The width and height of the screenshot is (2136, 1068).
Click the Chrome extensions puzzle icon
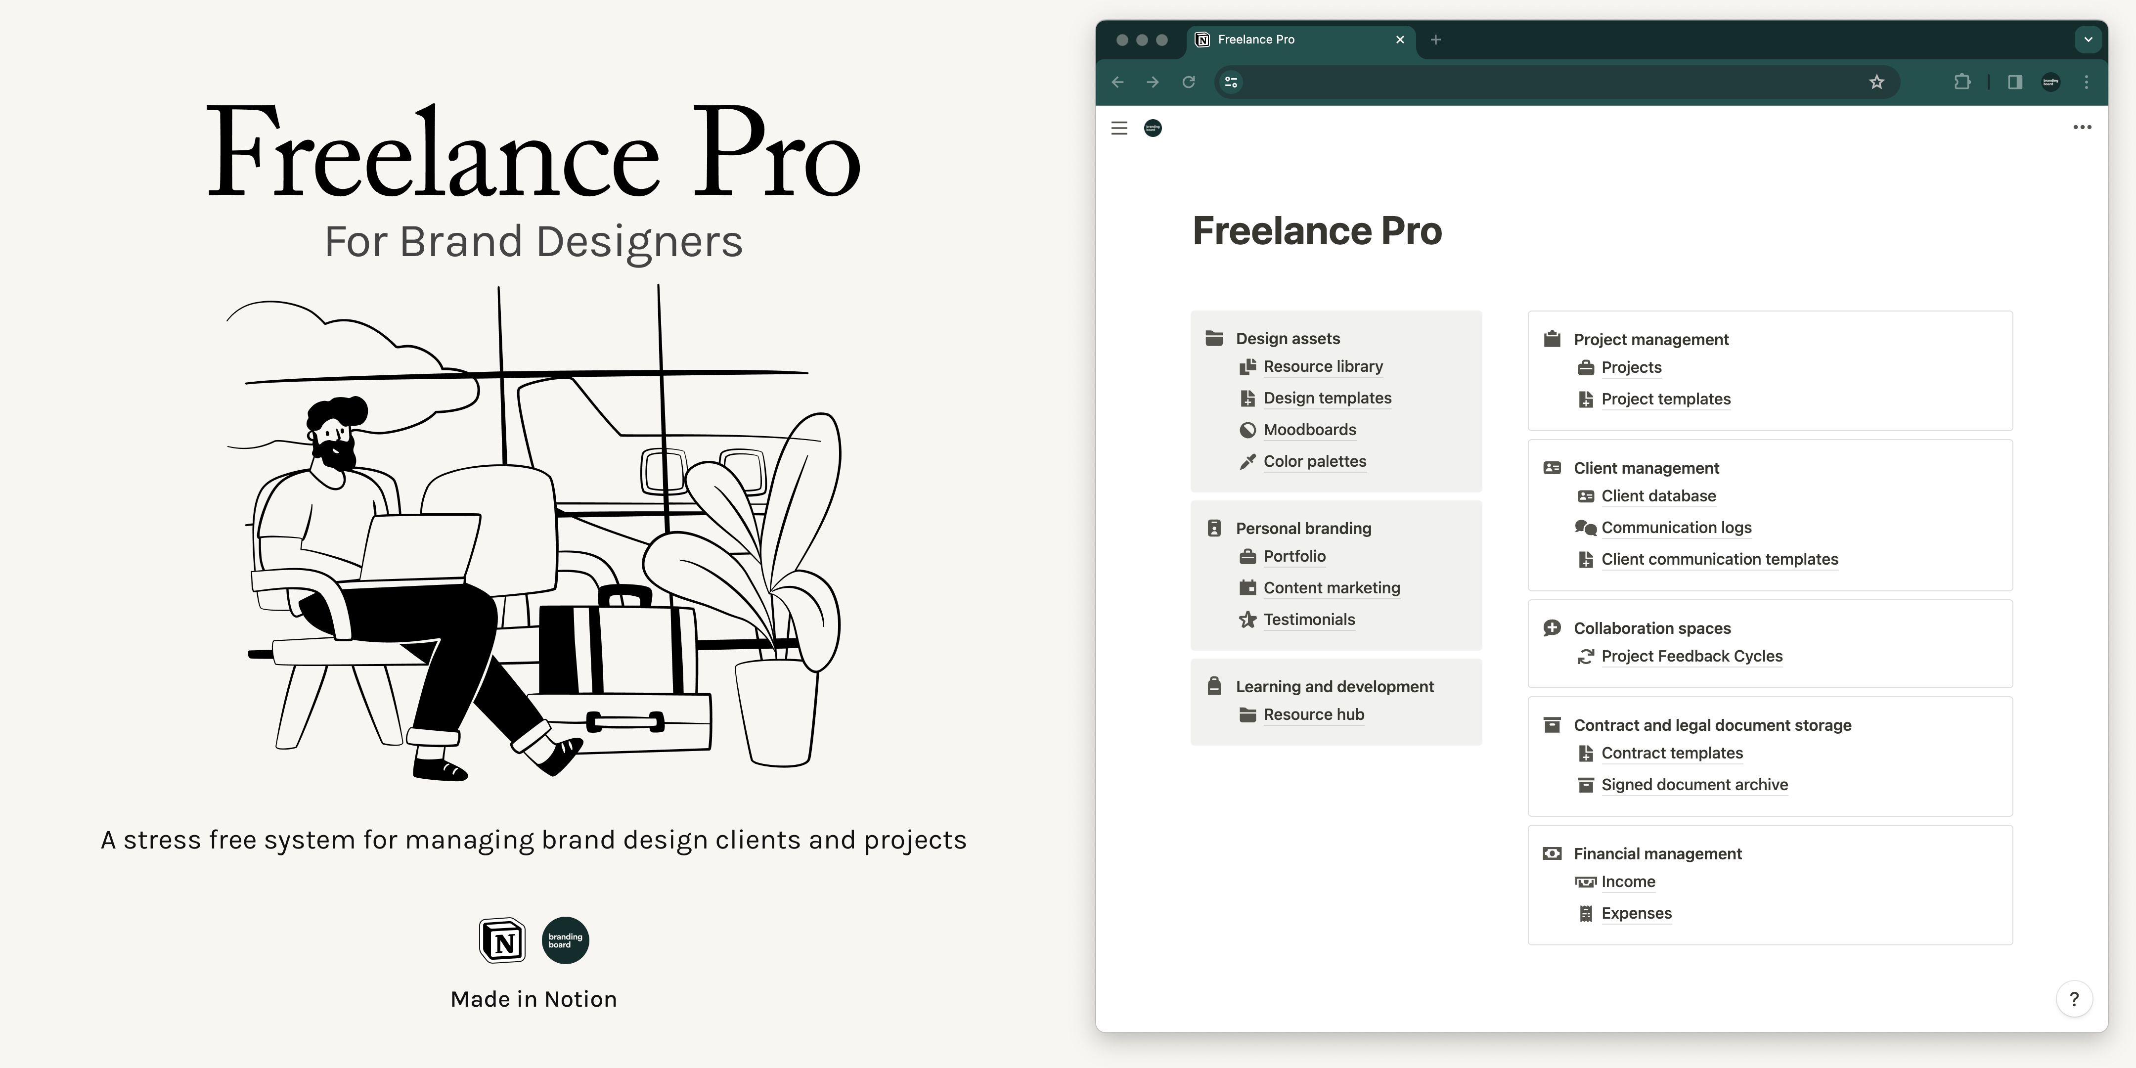tap(1963, 82)
